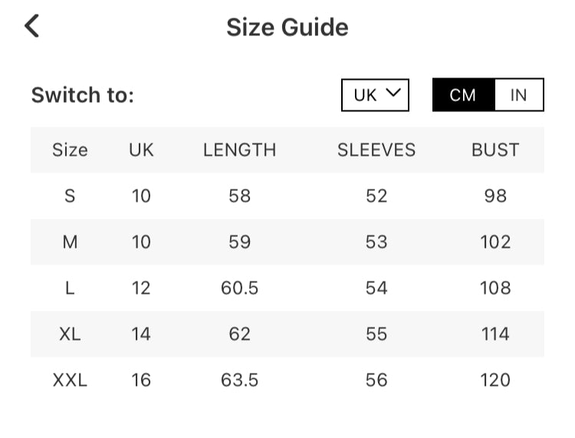Click the SLEEVES column header

click(x=376, y=150)
